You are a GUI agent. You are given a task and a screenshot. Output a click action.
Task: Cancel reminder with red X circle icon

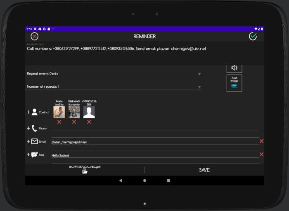[34, 36]
